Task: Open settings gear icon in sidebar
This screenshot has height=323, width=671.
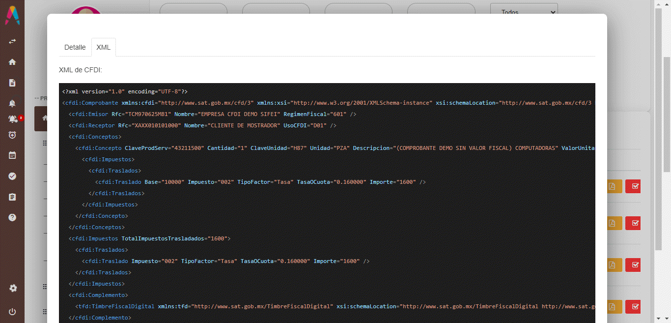Action: tap(13, 288)
